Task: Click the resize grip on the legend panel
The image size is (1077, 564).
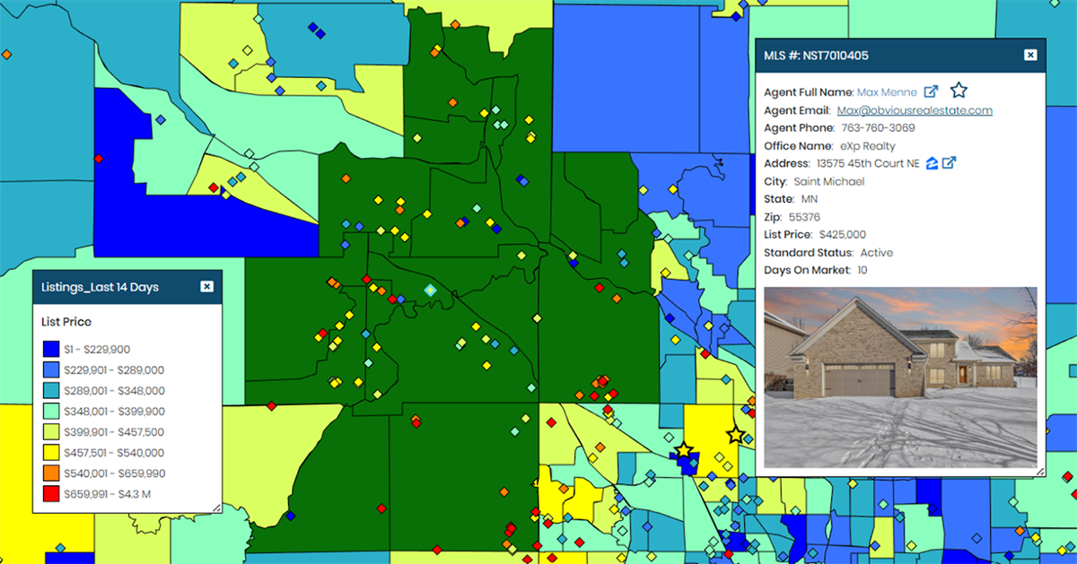Action: [216, 508]
